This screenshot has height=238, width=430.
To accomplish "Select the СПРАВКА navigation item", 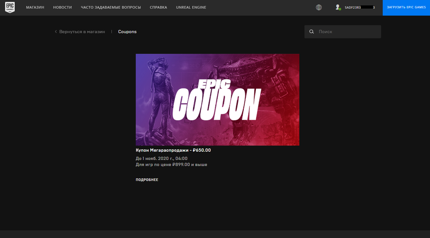I will point(158,7).
